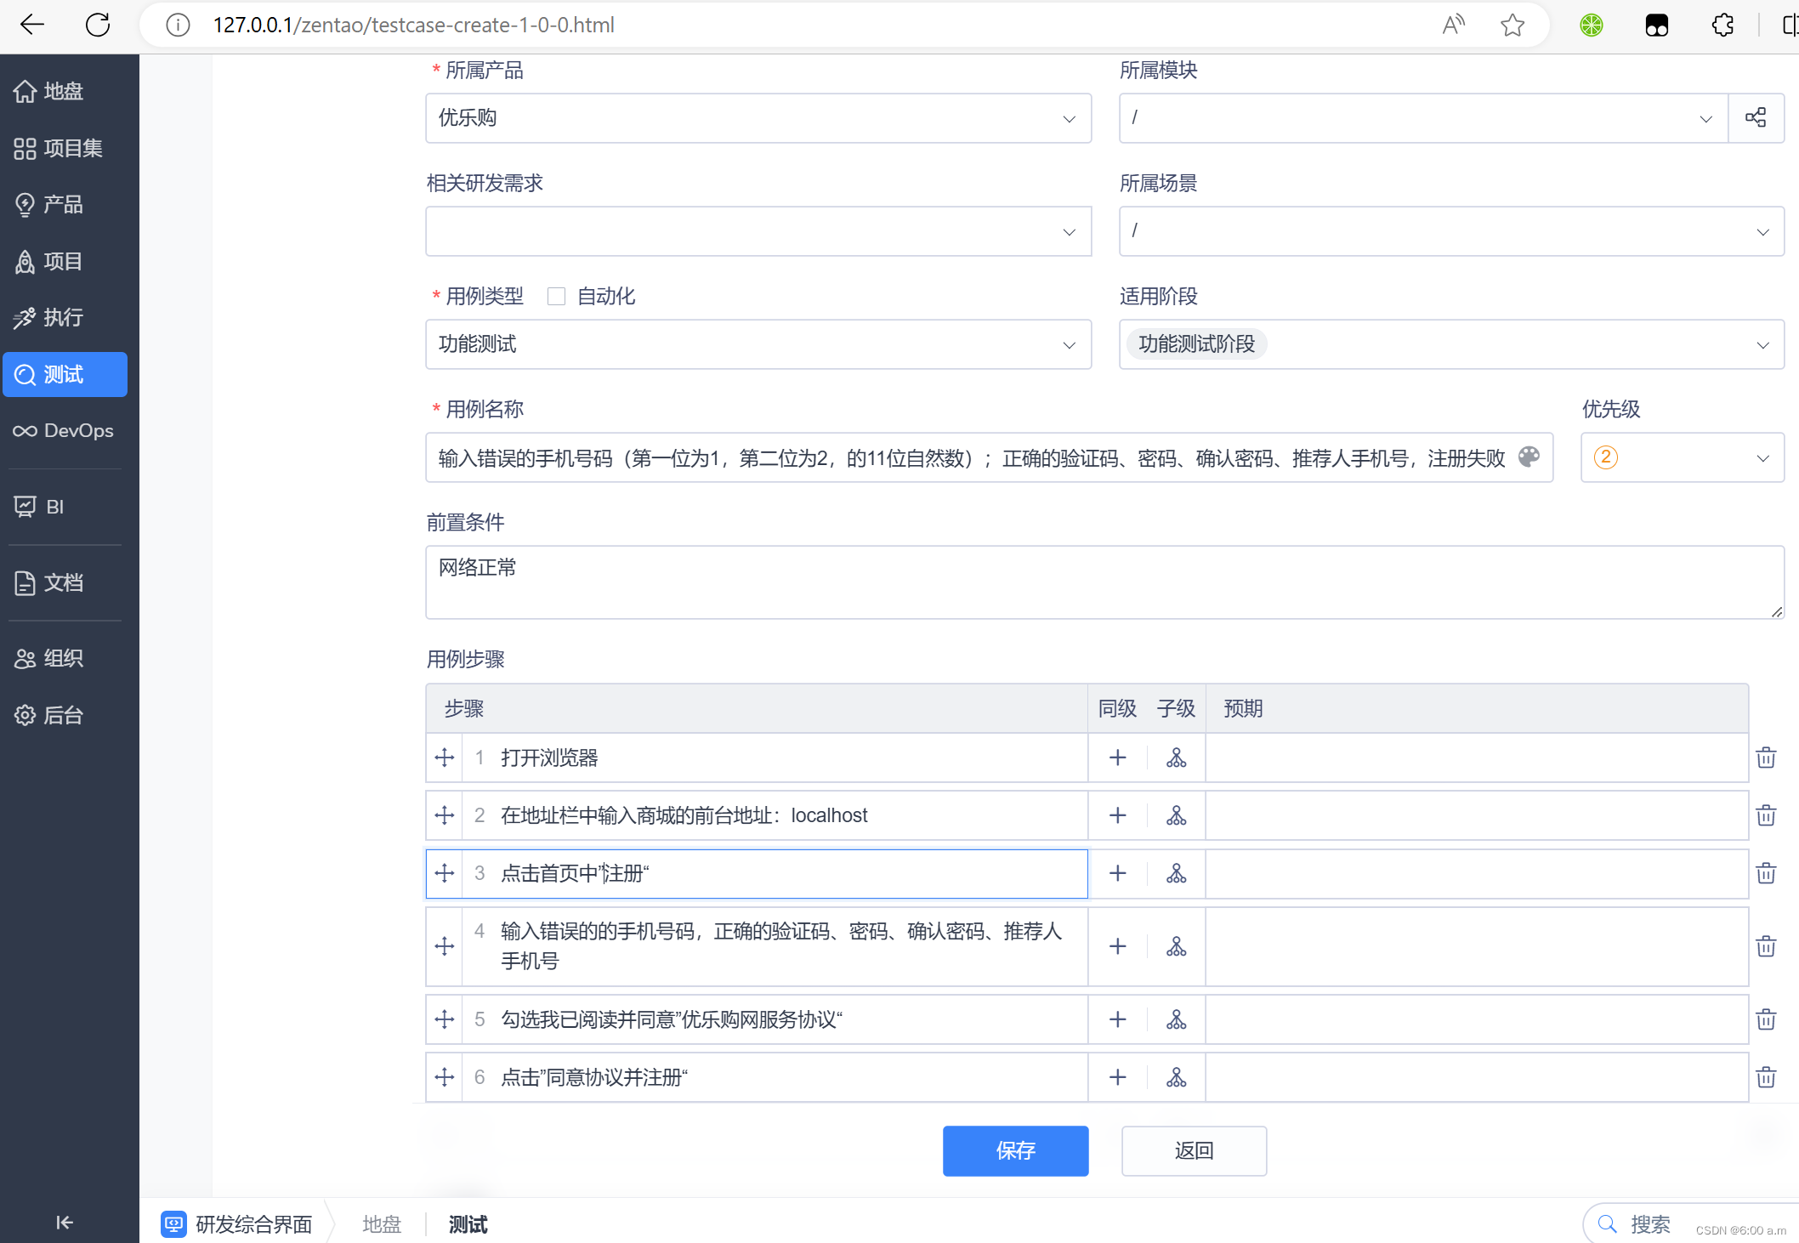Viewport: 1799px width, 1243px height.
Task: Collapse the sidebar with the arrow icon
Action: click(x=65, y=1222)
